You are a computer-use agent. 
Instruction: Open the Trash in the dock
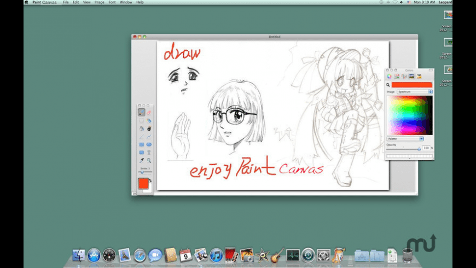[408, 255]
